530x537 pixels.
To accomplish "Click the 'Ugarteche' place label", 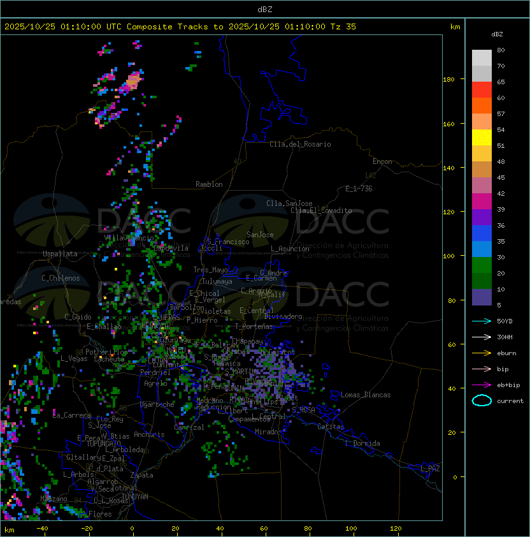I will (x=157, y=404).
